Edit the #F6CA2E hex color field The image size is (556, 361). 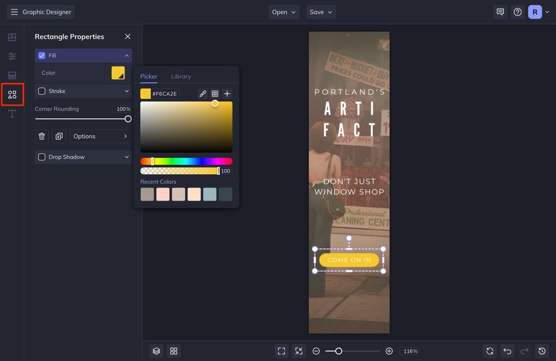[164, 94]
